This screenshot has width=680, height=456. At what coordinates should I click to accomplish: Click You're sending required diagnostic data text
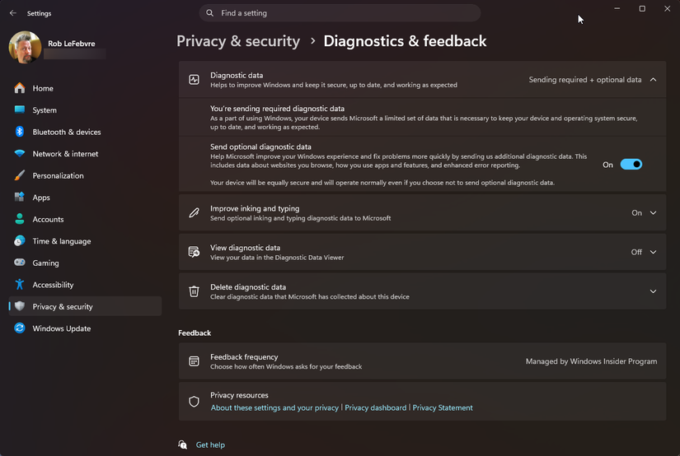277,109
